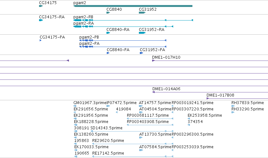Viewport: 268px width, 158px height.
Task: Select transcript pgant2-RA label
Action: point(83,23)
